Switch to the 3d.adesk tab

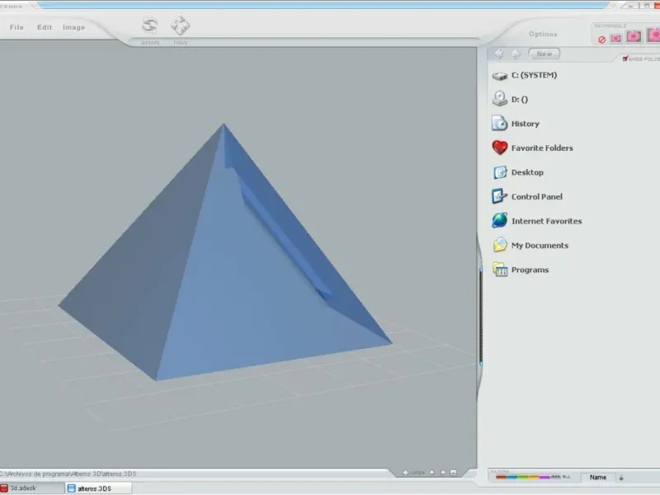31,488
